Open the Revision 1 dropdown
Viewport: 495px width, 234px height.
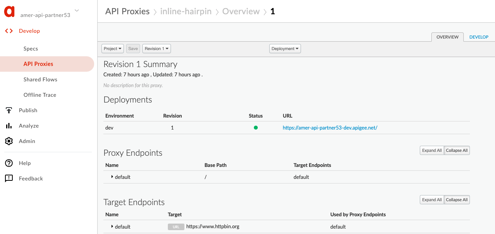point(157,49)
